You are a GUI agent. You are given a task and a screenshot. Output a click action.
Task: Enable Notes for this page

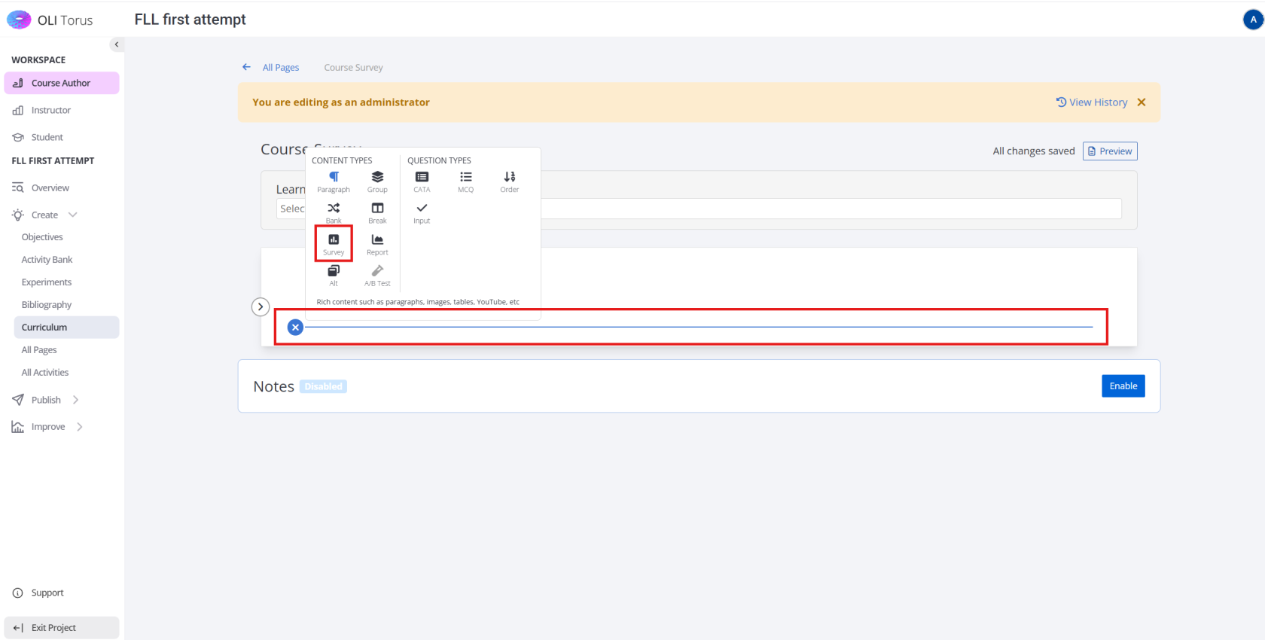point(1123,386)
